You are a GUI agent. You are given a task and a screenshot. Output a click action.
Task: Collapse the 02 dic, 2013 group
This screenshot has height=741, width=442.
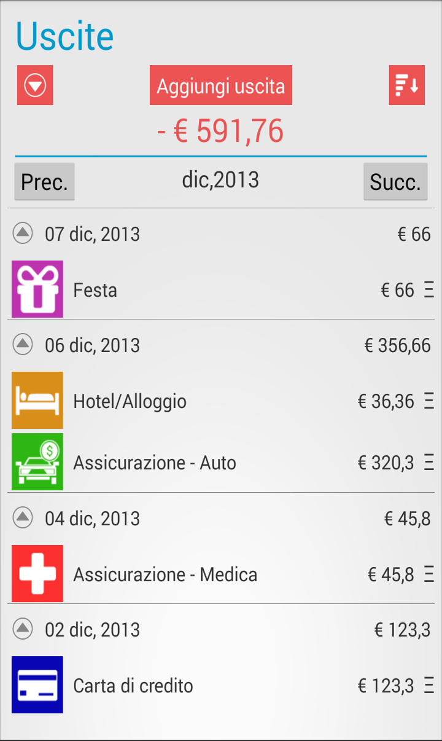click(x=23, y=629)
